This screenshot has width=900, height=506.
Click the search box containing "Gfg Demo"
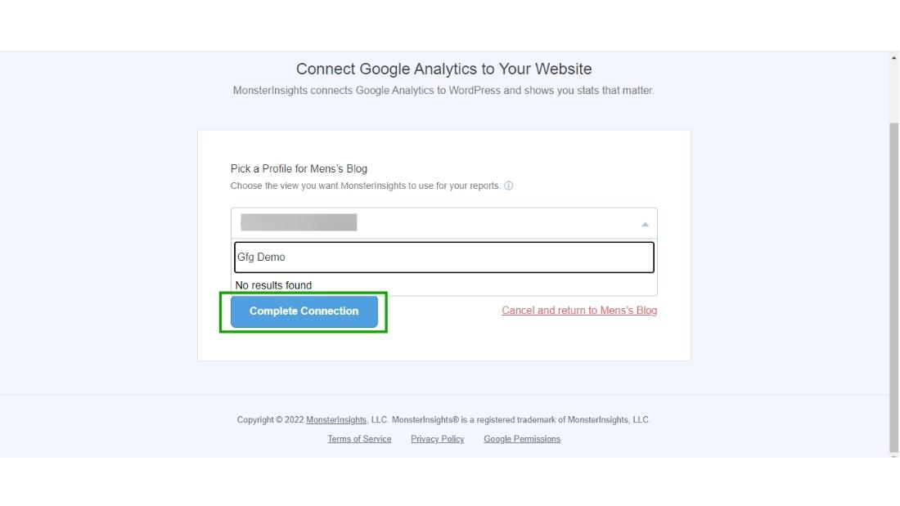click(x=444, y=257)
